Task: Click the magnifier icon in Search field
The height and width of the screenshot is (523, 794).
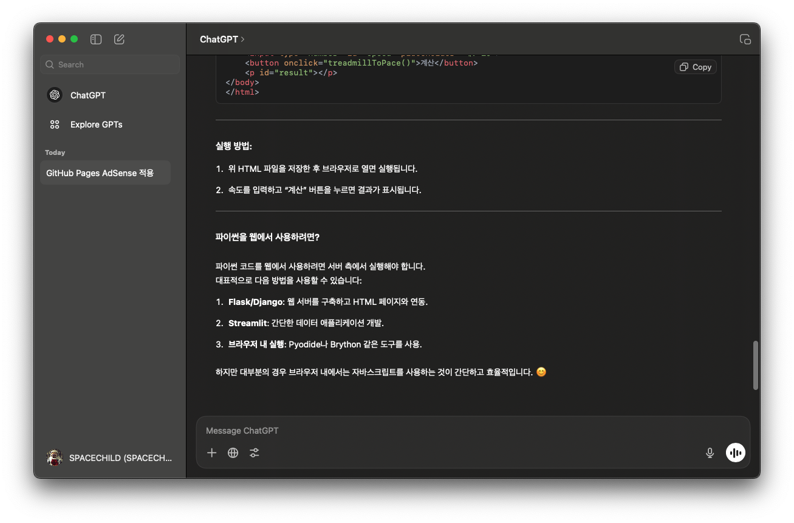Action: [50, 64]
